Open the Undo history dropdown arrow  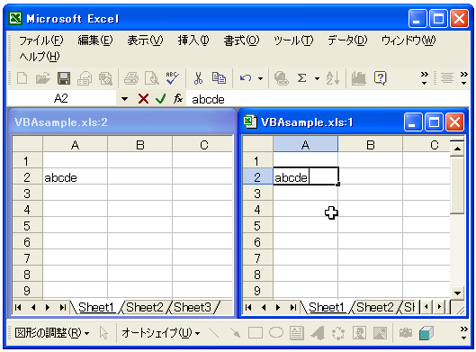tap(260, 78)
